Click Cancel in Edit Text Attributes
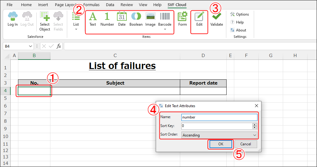Screen dimensions: 317x167 coord(246,144)
